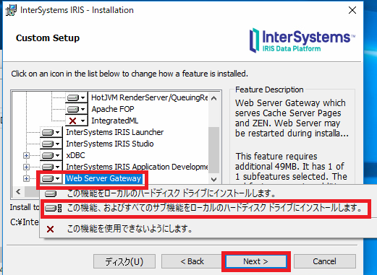Select InterSystems IRIS Application Developme row
Screen dimensions: 377x275
137,167
